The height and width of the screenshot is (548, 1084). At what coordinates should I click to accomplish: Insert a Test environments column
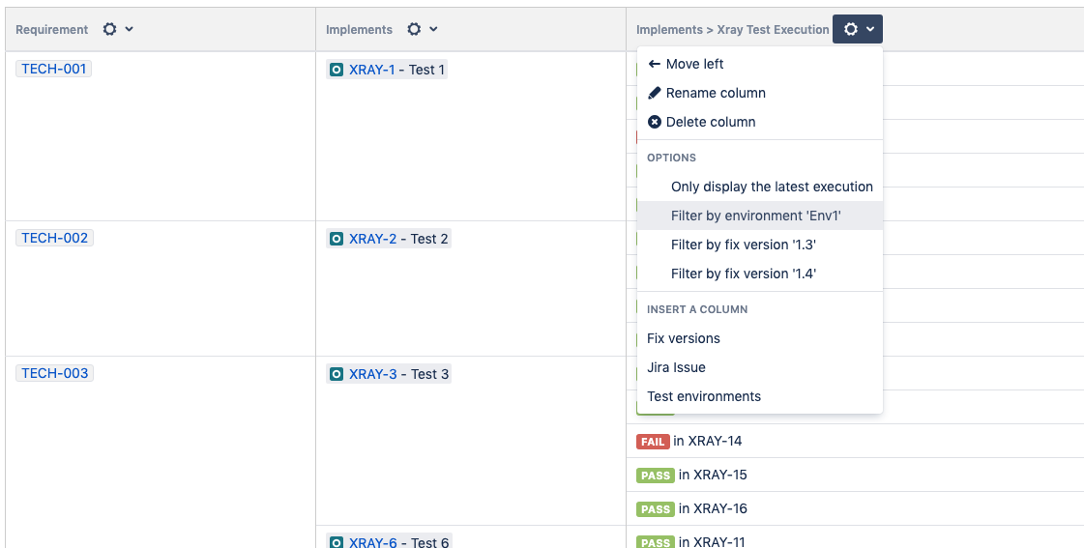point(704,396)
